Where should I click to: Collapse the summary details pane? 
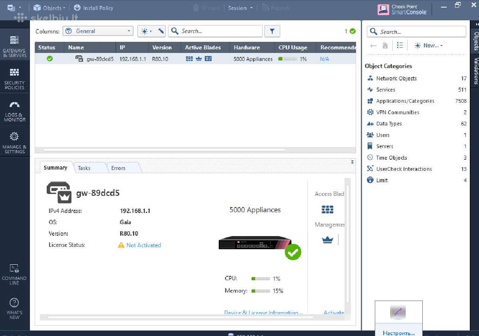pyautogui.click(x=352, y=162)
